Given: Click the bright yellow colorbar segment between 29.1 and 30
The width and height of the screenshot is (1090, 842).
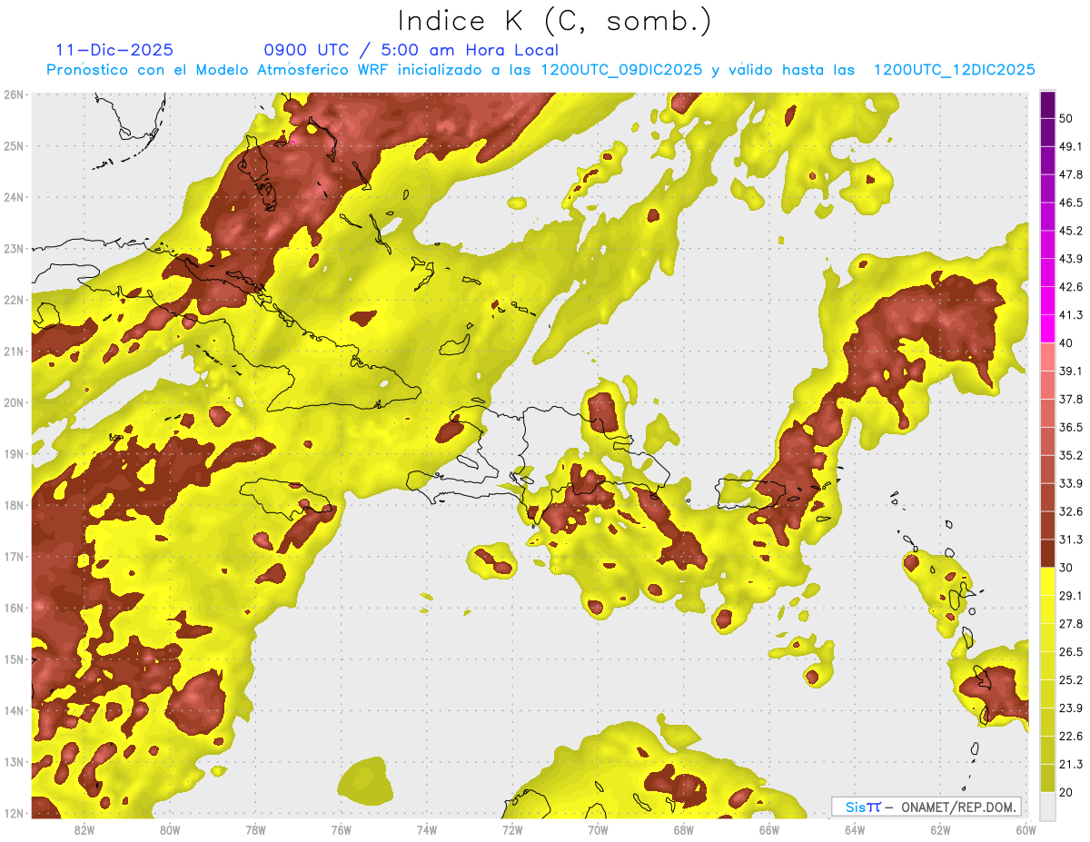Looking at the screenshot, I should [x=1047, y=581].
